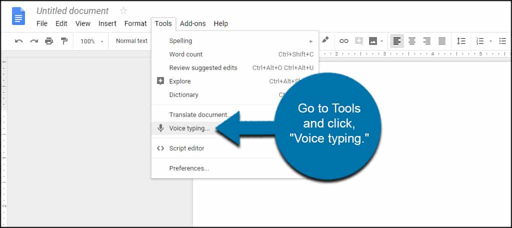Open the Format menu
Screen dimensions: 512x228
pyautogui.click(x=135, y=23)
